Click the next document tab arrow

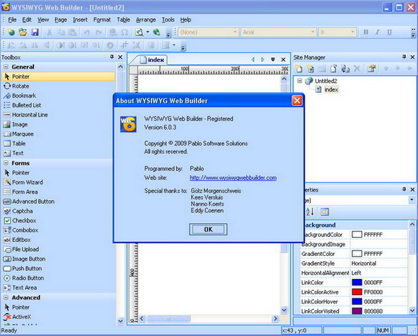pos(262,59)
